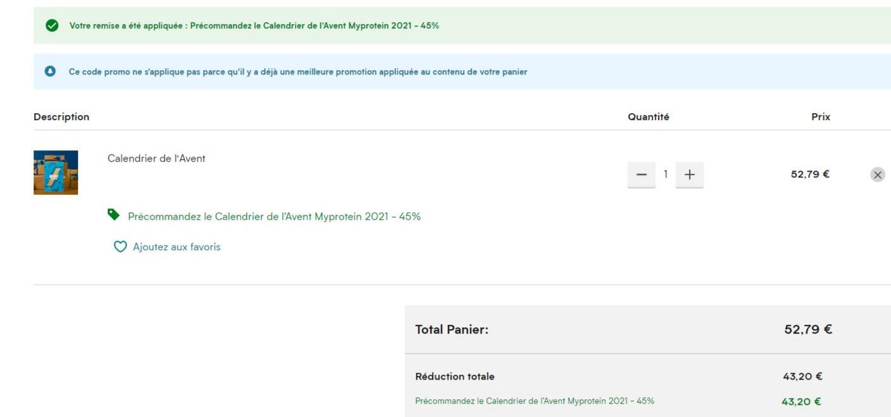891x417 pixels.
Task: Increase Calendrier de l'Avent quantity with plus
Action: tap(690, 174)
